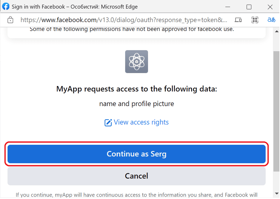Create a QR code for this page
280x199 pixels.
(255, 20)
